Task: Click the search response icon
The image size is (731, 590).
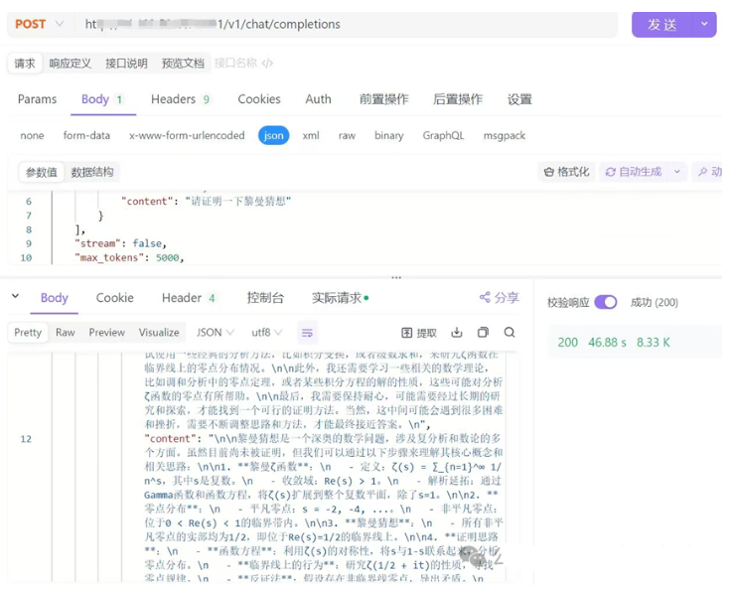Action: [x=510, y=333]
